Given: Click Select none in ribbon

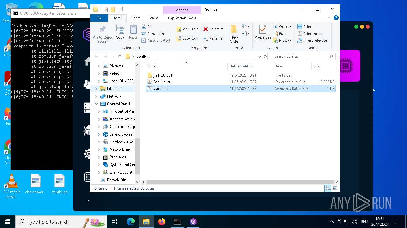Looking at the screenshot, I should [310, 34].
